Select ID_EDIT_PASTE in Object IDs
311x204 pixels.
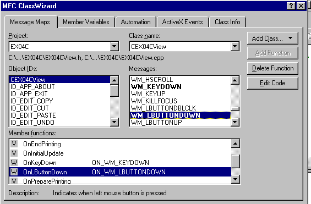pos(59,115)
